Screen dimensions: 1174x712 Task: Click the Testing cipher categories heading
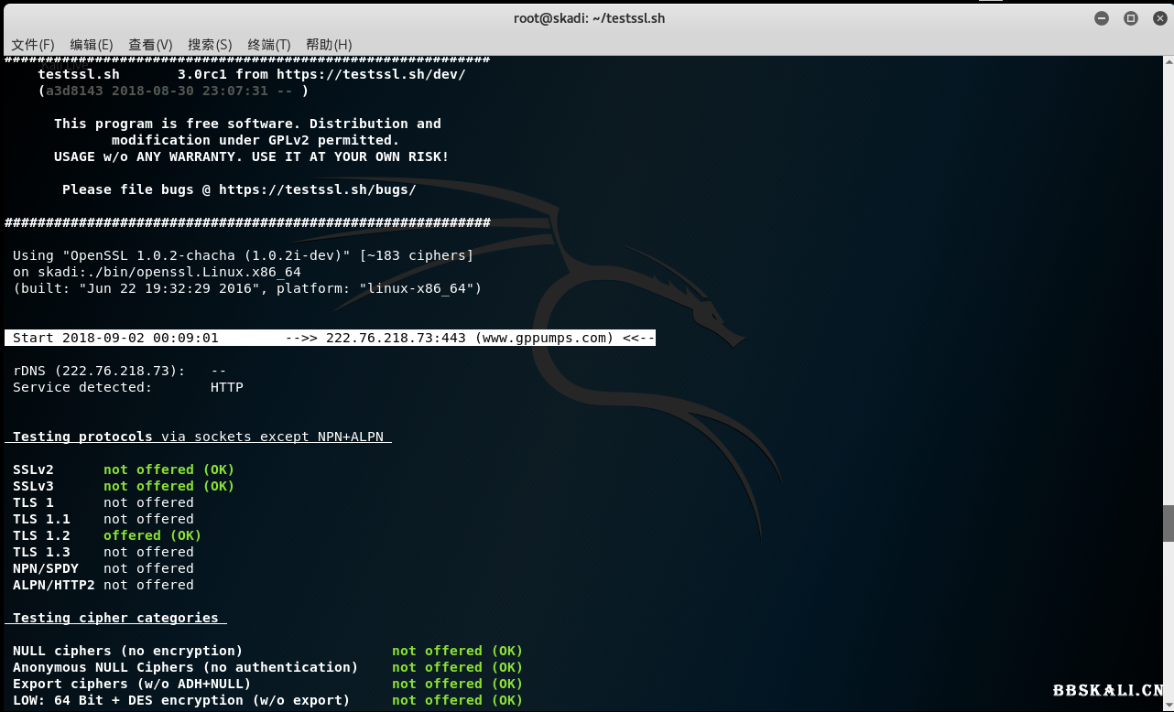[114, 618]
